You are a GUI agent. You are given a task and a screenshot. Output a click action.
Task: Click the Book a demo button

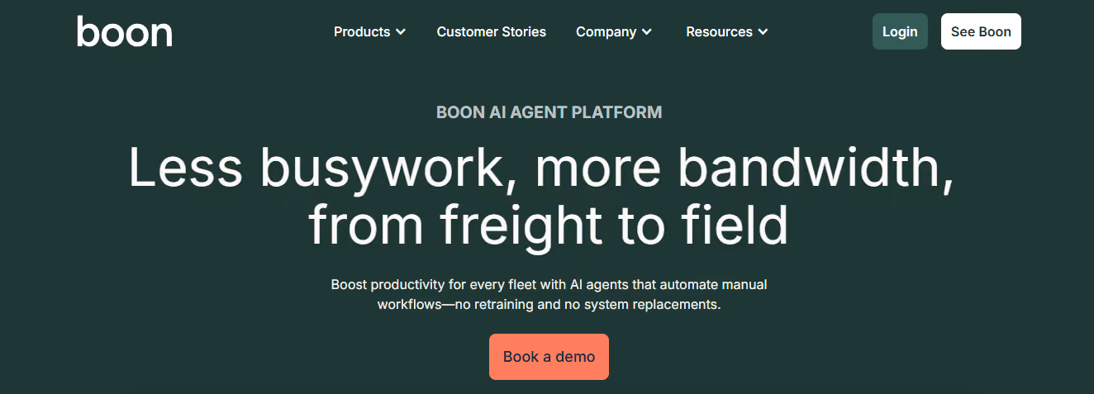point(549,357)
